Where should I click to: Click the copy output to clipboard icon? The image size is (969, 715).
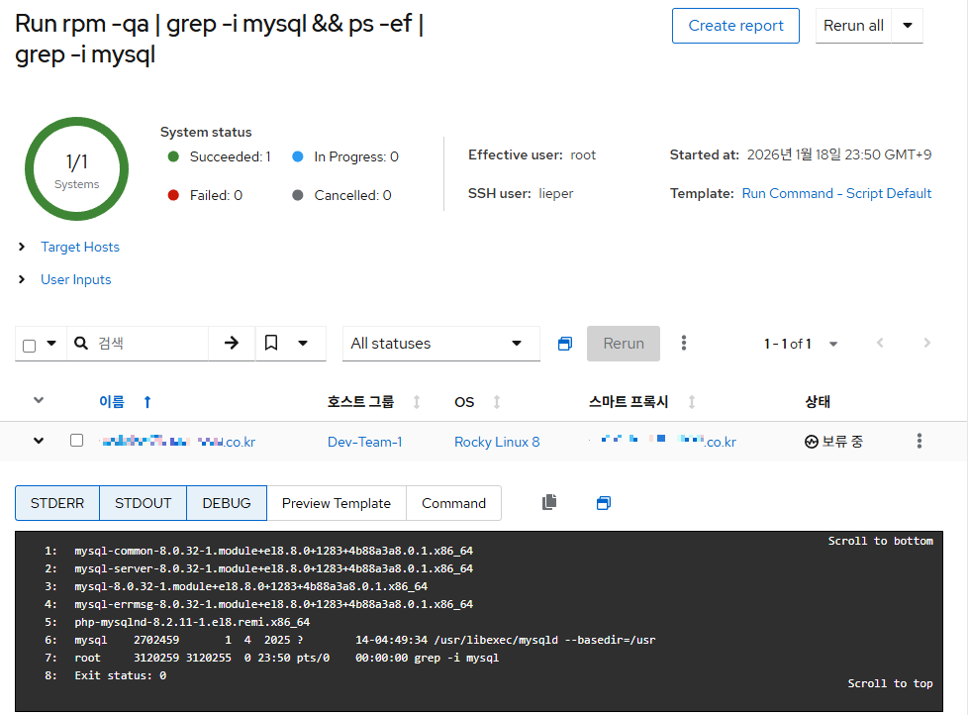point(549,502)
